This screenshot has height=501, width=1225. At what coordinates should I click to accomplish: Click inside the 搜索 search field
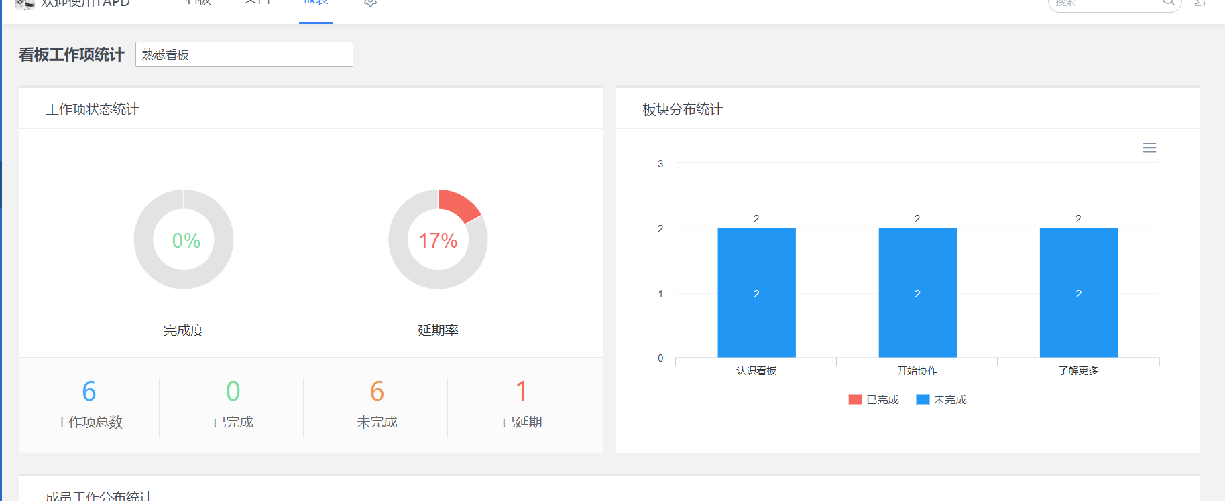click(x=1103, y=3)
